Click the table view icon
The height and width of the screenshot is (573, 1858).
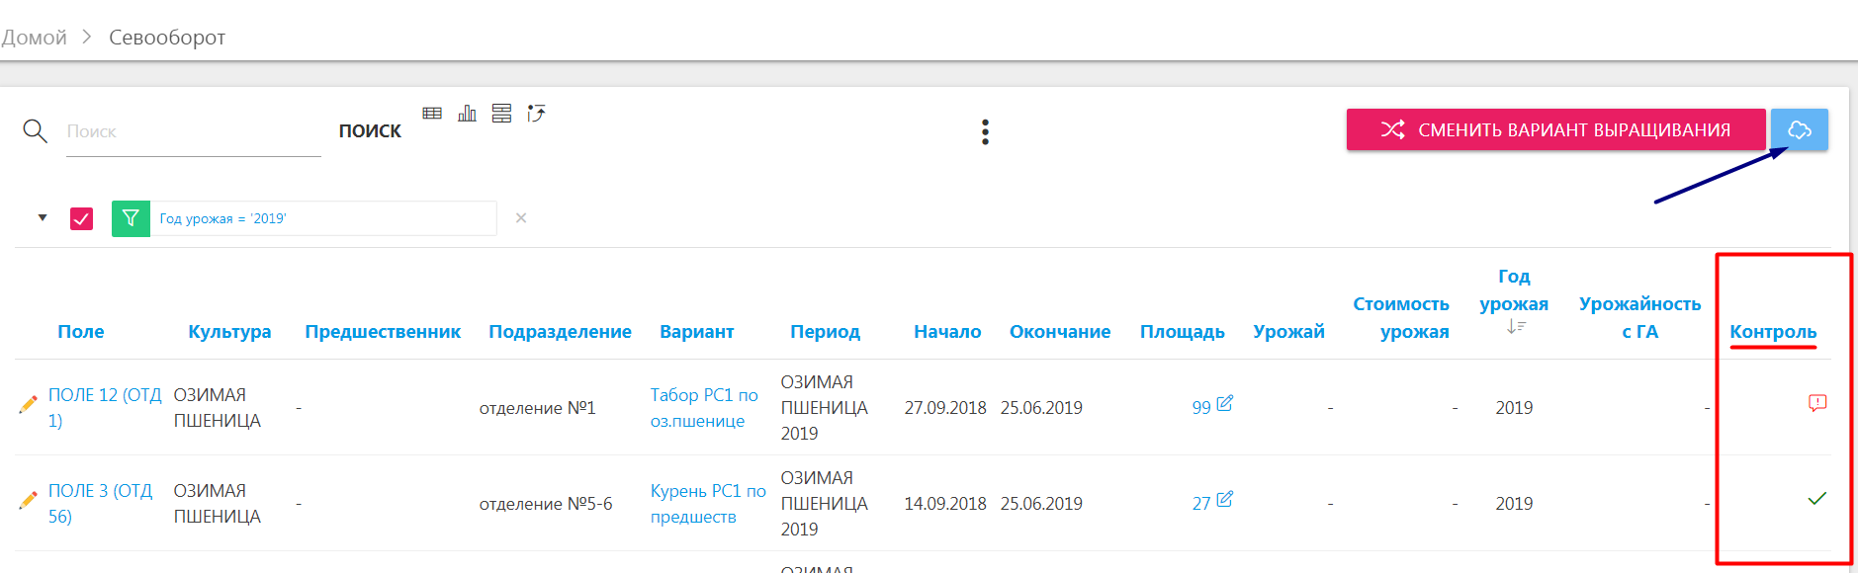click(432, 114)
